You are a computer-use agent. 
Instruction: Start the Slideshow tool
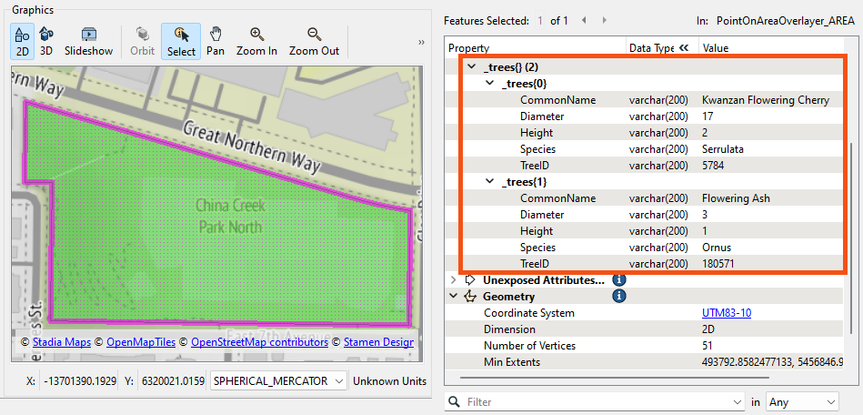coord(88,41)
